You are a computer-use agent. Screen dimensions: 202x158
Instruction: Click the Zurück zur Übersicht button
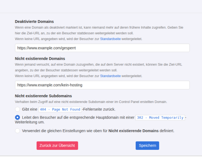tap(57, 145)
